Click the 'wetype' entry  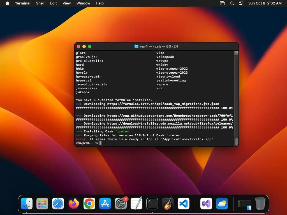(x=162, y=61)
